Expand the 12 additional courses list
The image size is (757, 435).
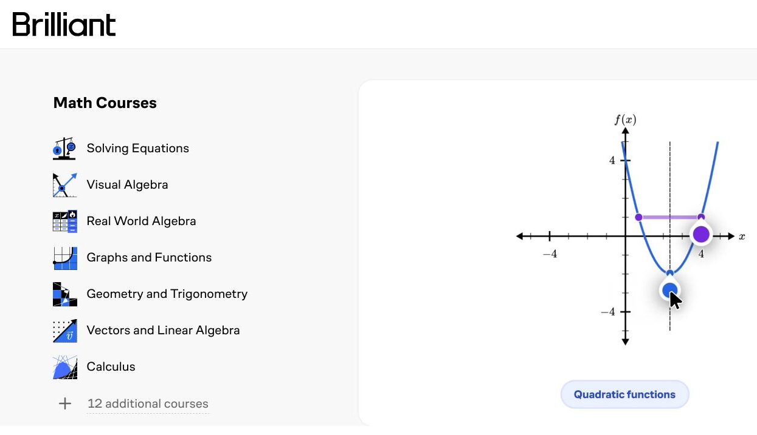click(148, 403)
